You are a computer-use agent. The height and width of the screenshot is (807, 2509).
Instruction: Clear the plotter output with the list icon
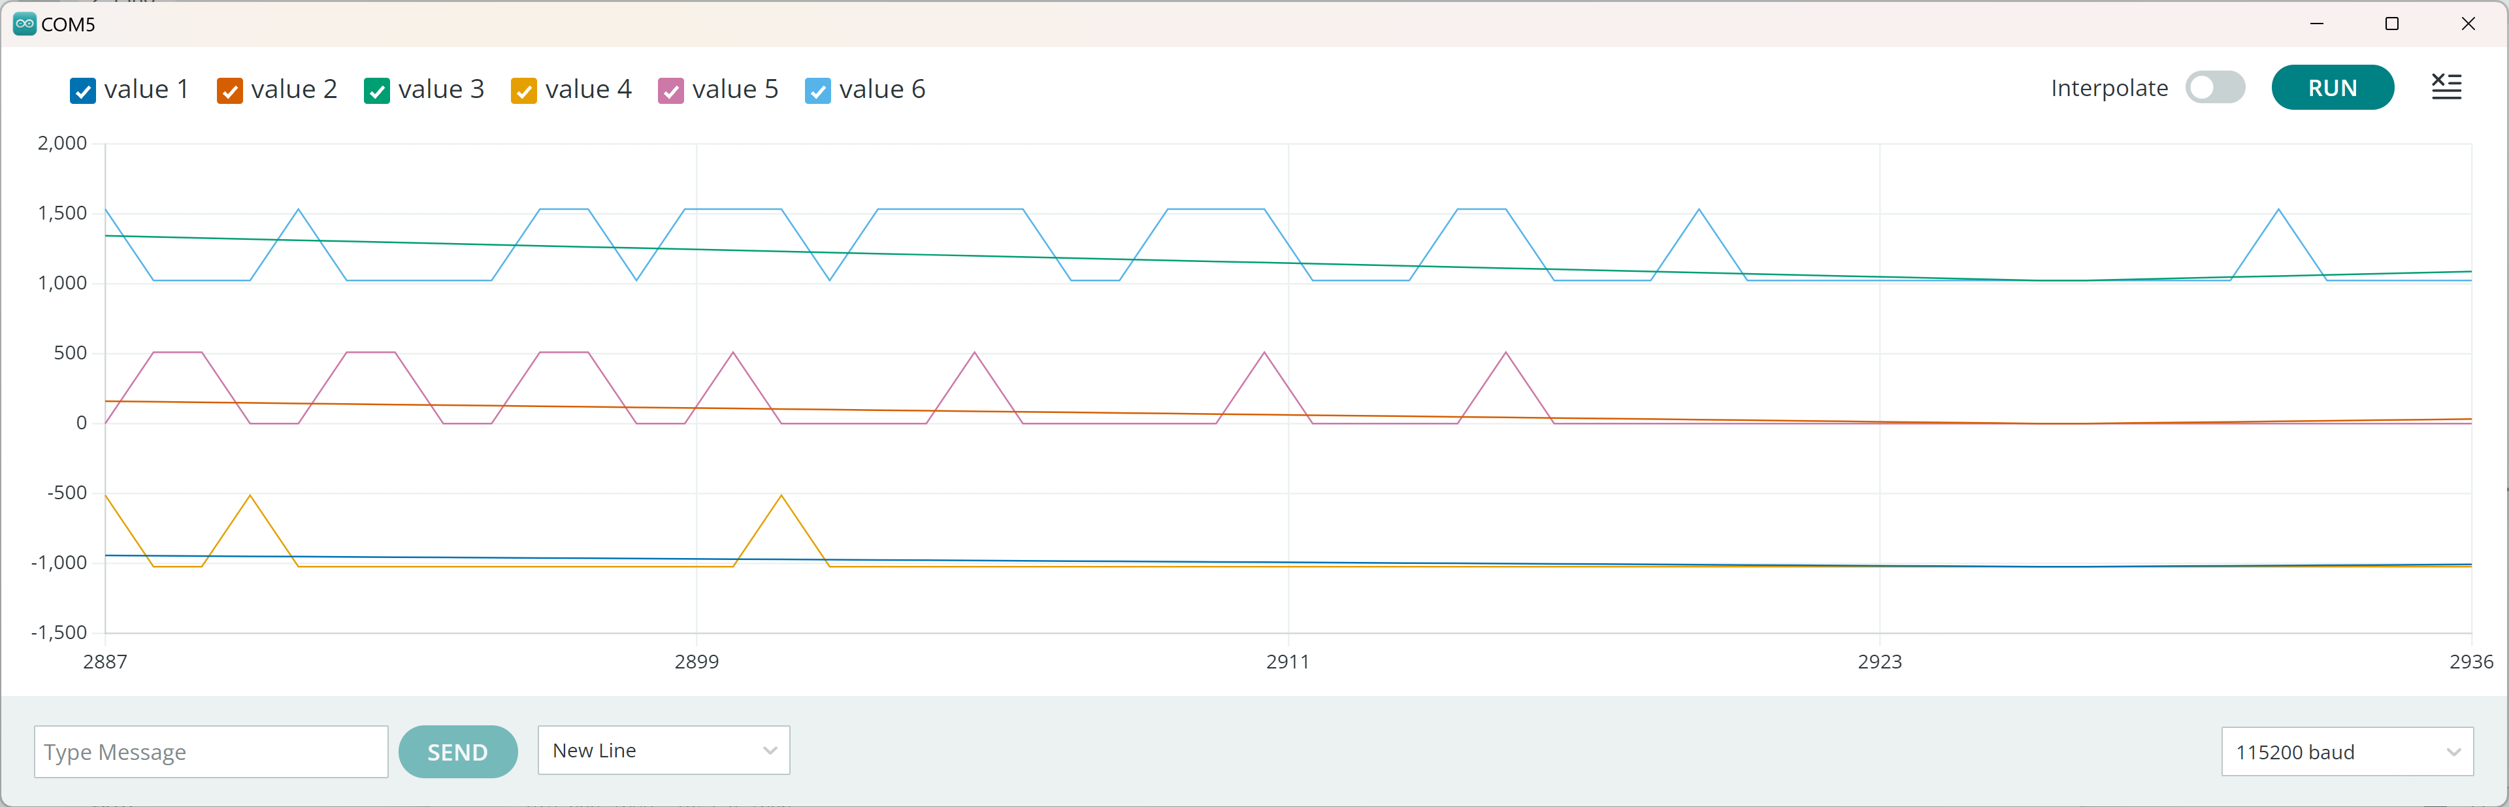(x=2447, y=87)
